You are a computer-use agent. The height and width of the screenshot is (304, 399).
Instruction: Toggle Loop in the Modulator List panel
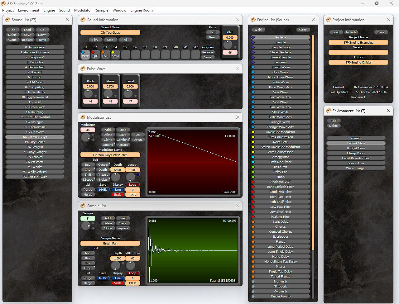[132, 185]
